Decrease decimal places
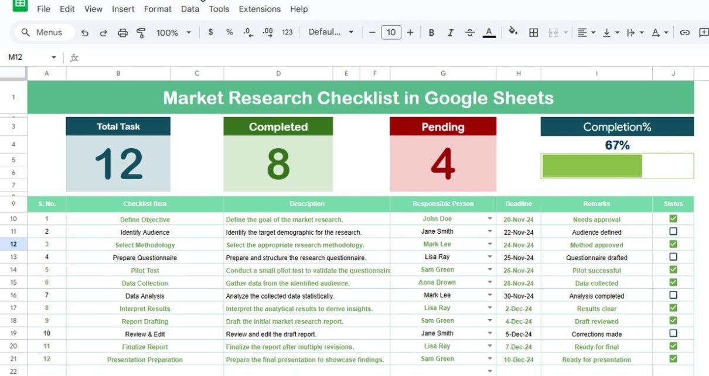The image size is (709, 376). click(x=248, y=32)
